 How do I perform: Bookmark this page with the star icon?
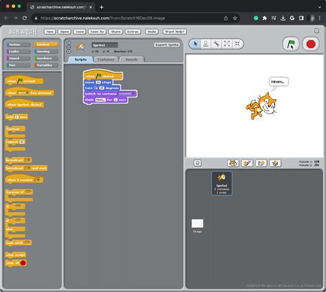[x=235, y=18]
